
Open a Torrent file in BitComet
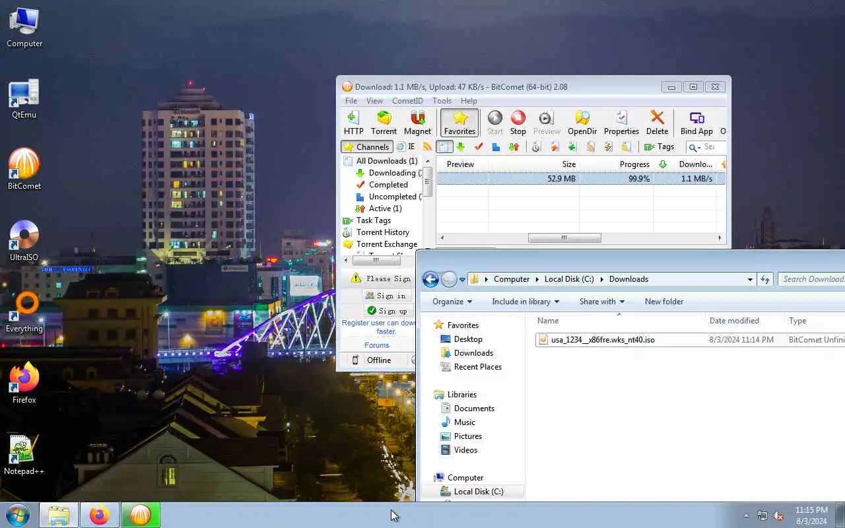(x=384, y=123)
